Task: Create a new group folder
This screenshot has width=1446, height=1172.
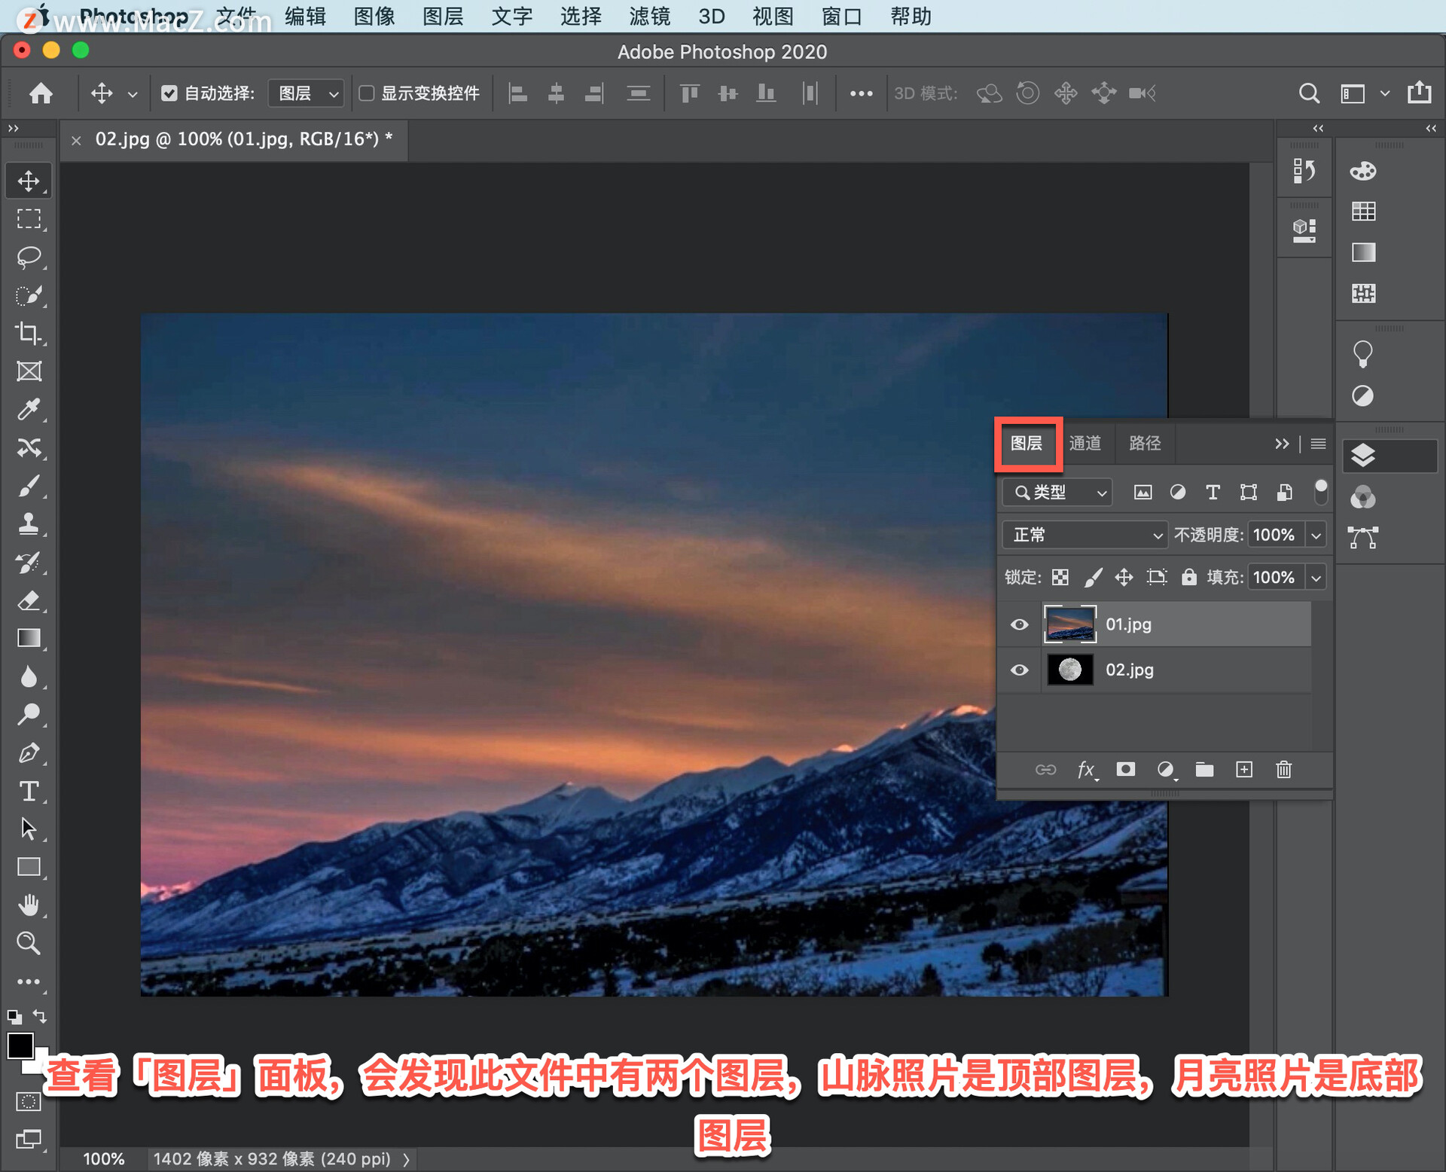Action: (x=1204, y=769)
